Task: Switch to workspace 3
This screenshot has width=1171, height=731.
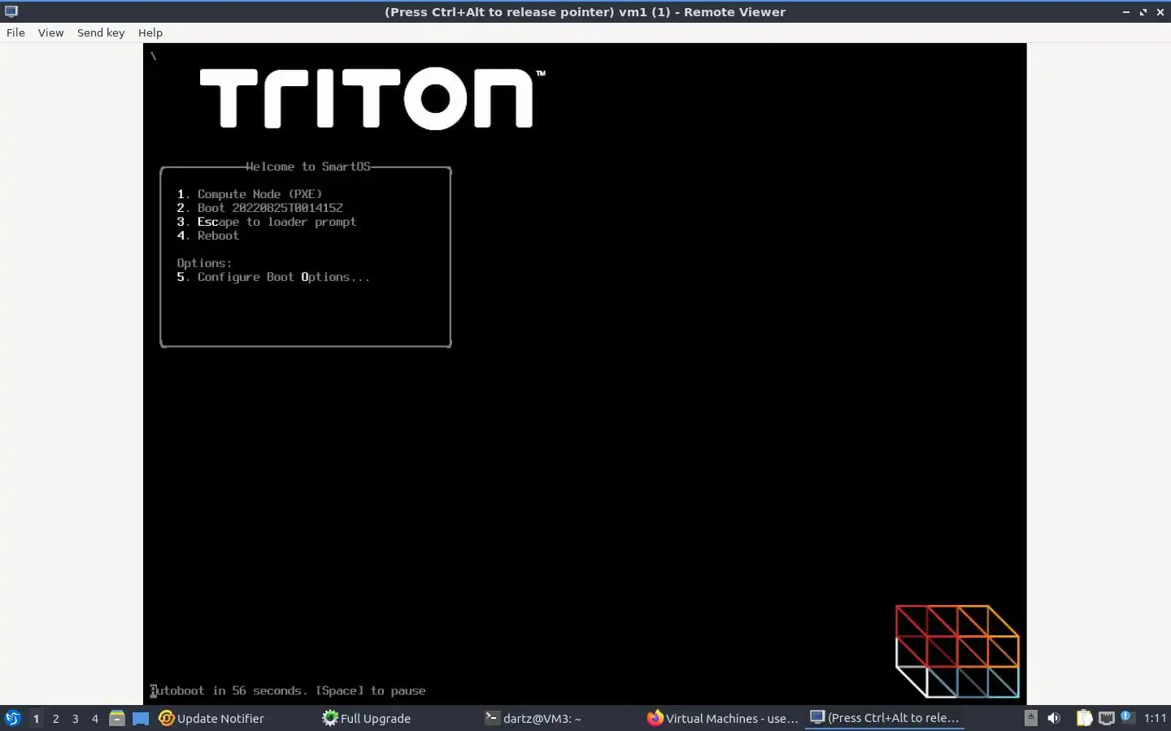Action: (75, 718)
